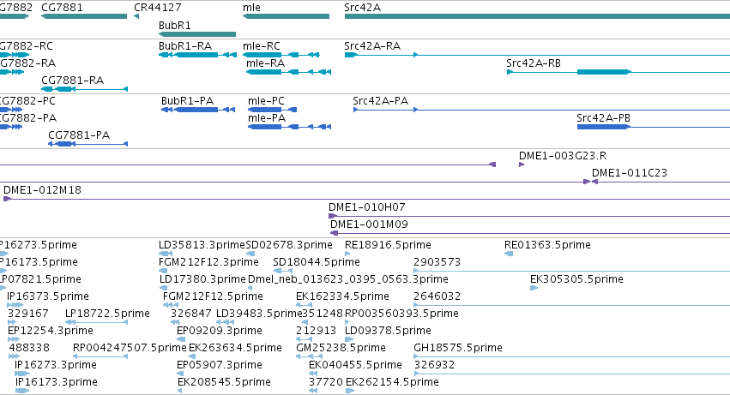Select the Src42A gene label
Viewport: 730px width, 395px height.
coord(362,8)
